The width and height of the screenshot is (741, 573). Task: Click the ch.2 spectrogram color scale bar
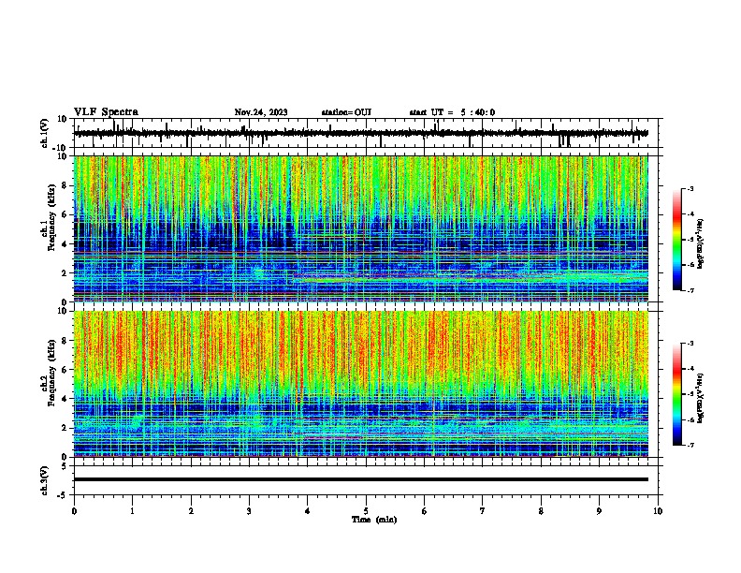(x=676, y=394)
